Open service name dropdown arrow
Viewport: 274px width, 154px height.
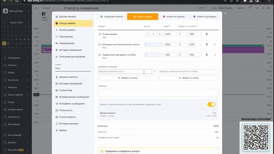155,71
